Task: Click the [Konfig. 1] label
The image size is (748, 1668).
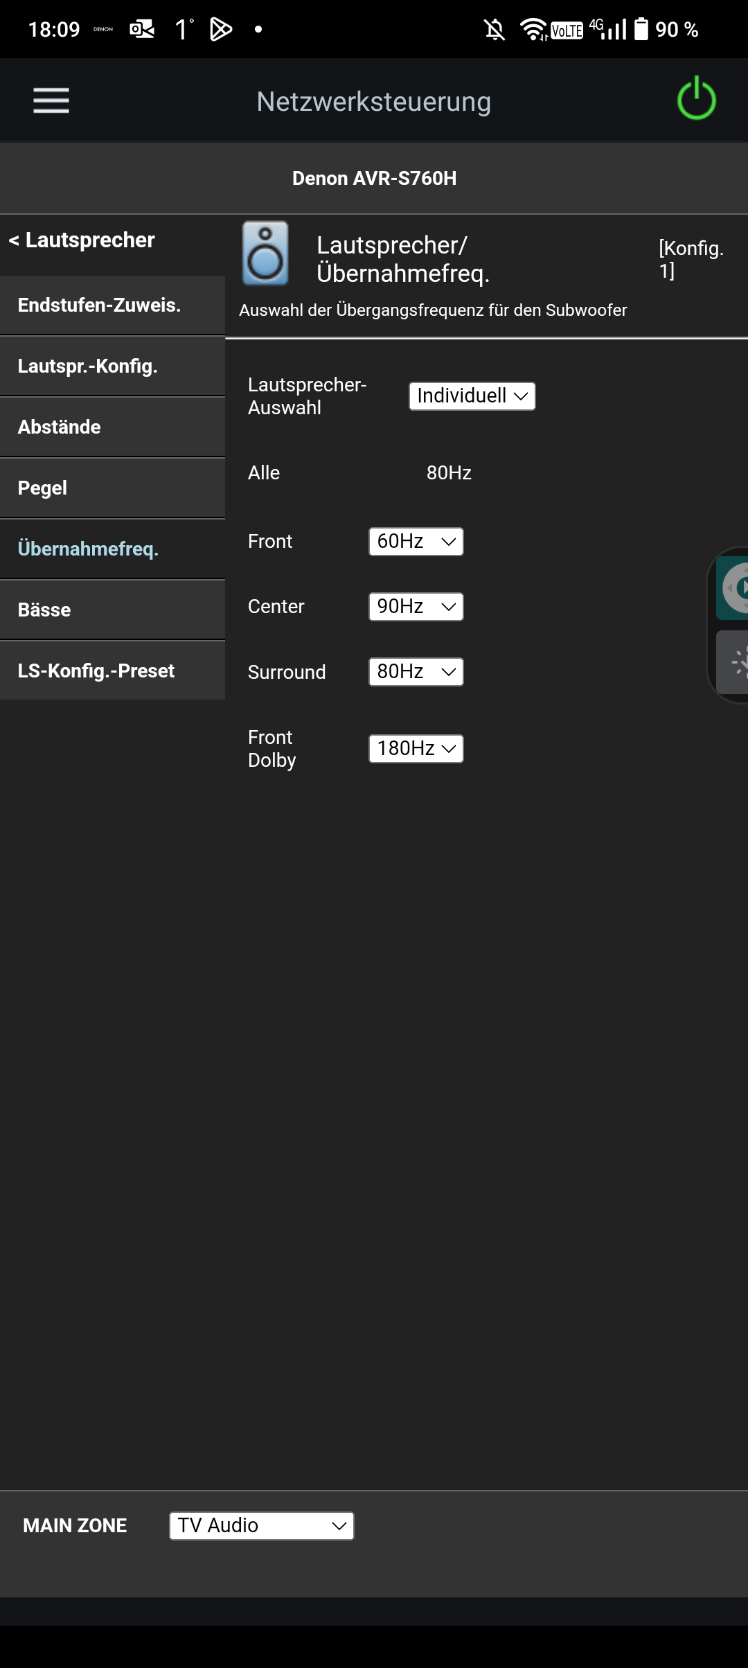Action: click(x=691, y=259)
